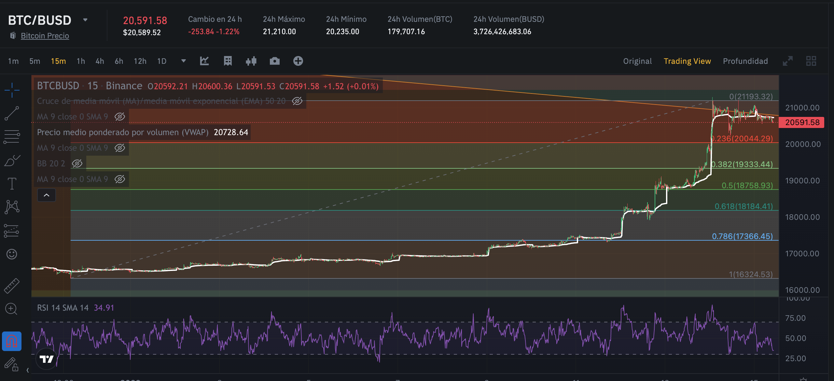The width and height of the screenshot is (834, 381).
Task: Open the emoji icons tool
Action: (12, 254)
